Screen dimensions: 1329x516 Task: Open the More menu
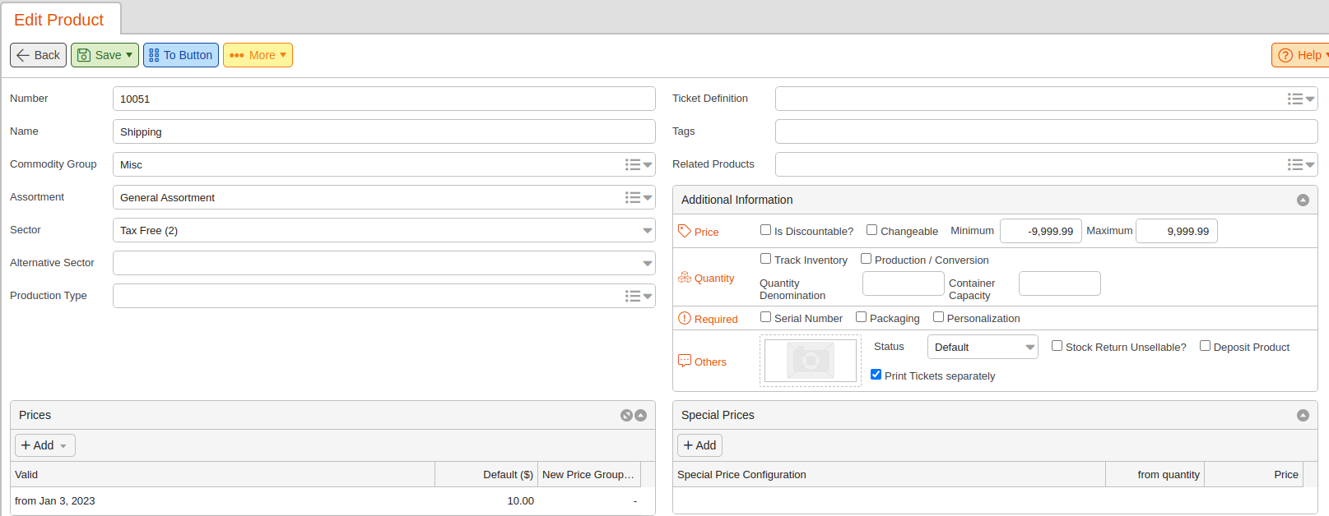[x=258, y=55]
